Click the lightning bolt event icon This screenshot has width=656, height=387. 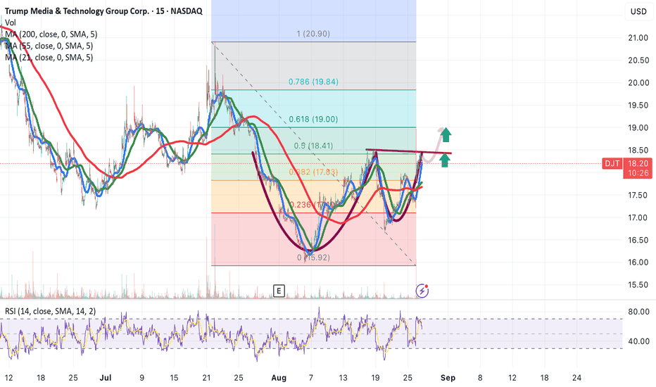422,291
